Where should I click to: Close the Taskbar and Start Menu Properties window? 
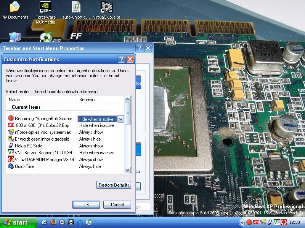pyautogui.click(x=148, y=48)
